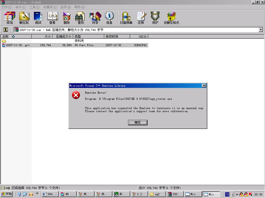This screenshot has height=198, width=265.
Task: Open the 注释 (Comment) tool
Action: point(141,18)
